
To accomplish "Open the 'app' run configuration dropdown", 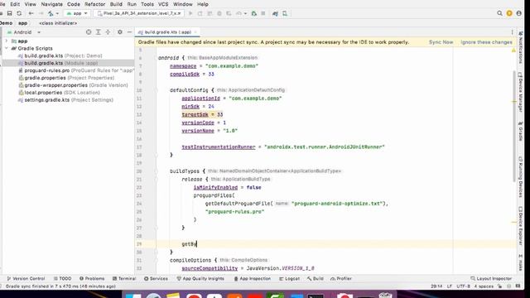I will (x=77, y=13).
